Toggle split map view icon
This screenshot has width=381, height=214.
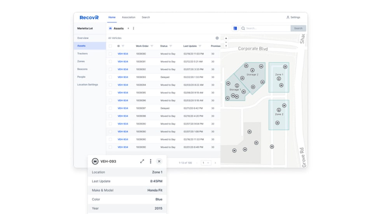coord(235,28)
